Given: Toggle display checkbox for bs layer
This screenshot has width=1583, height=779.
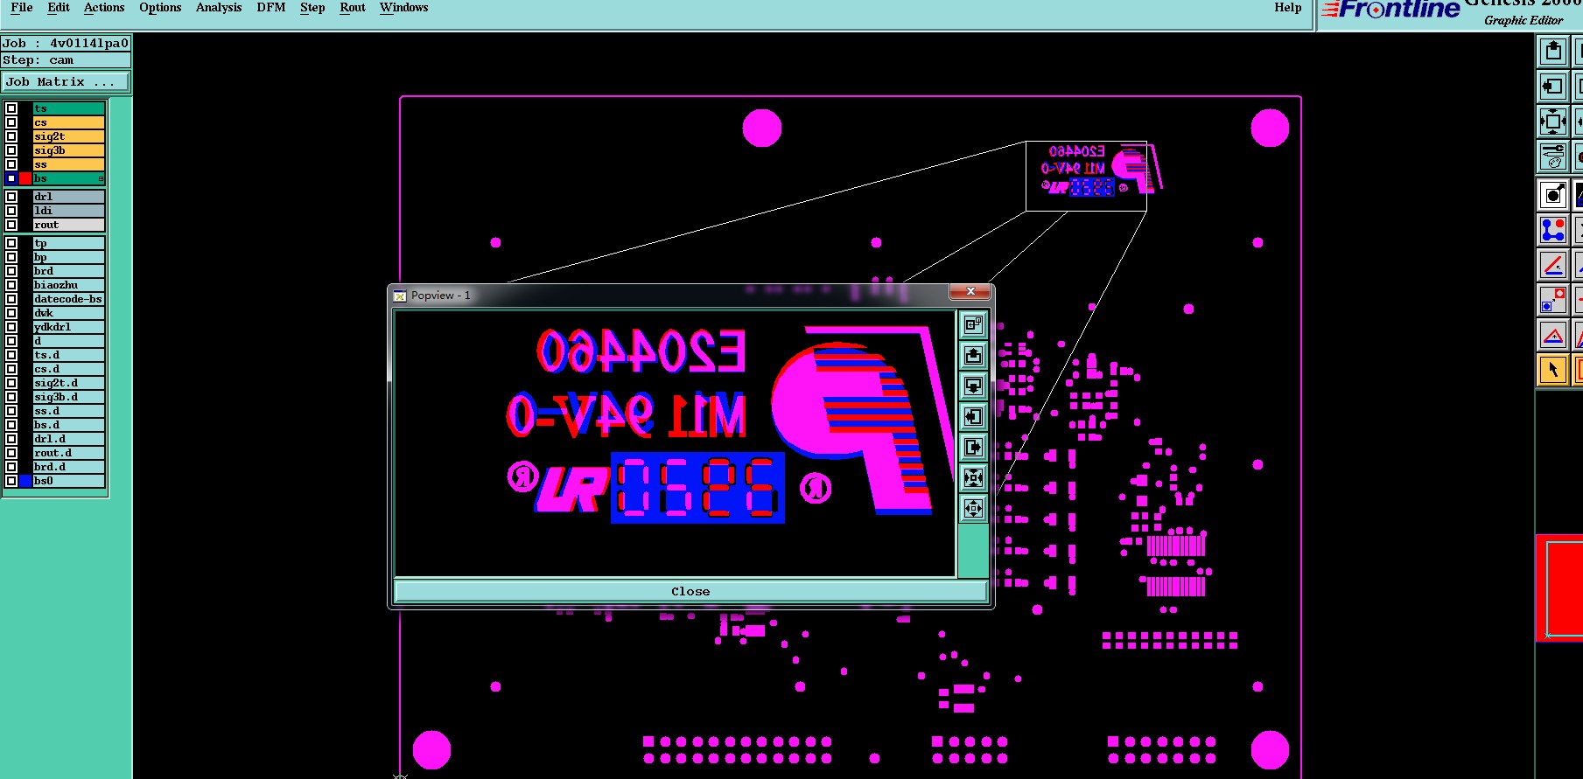Looking at the screenshot, I should (x=11, y=178).
